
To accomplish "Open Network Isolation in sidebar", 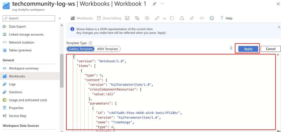I will point(21,43).
